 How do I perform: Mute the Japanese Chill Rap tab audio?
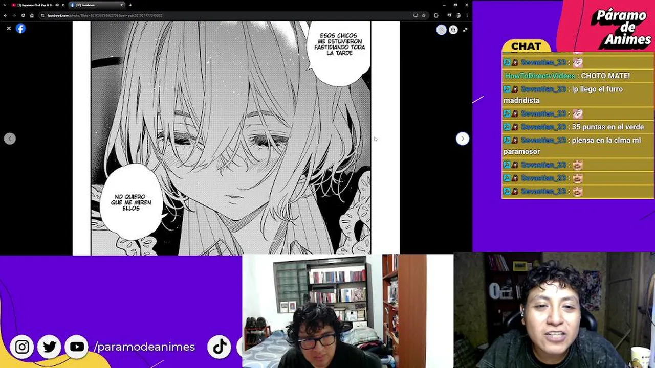pos(56,5)
